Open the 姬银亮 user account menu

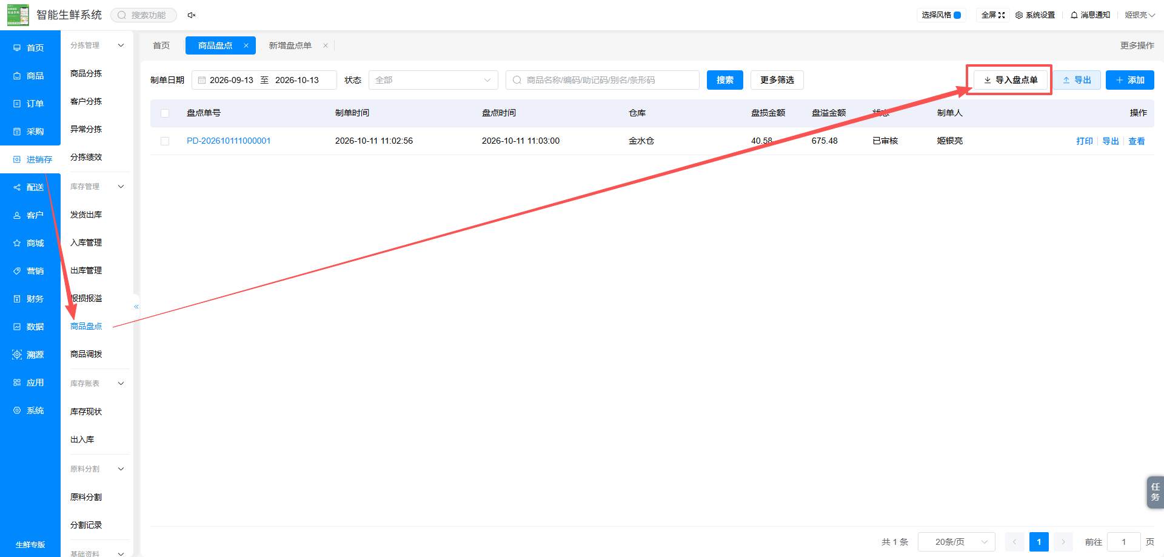pyautogui.click(x=1140, y=15)
